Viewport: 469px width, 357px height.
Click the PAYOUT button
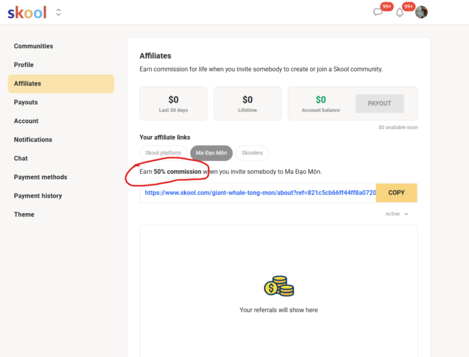tap(380, 104)
